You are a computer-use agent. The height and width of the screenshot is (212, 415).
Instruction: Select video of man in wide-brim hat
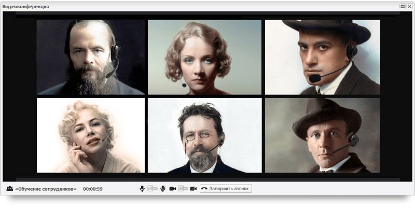(x=322, y=57)
